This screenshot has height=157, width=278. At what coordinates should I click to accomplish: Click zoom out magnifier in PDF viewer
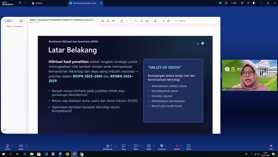(x=103, y=21)
